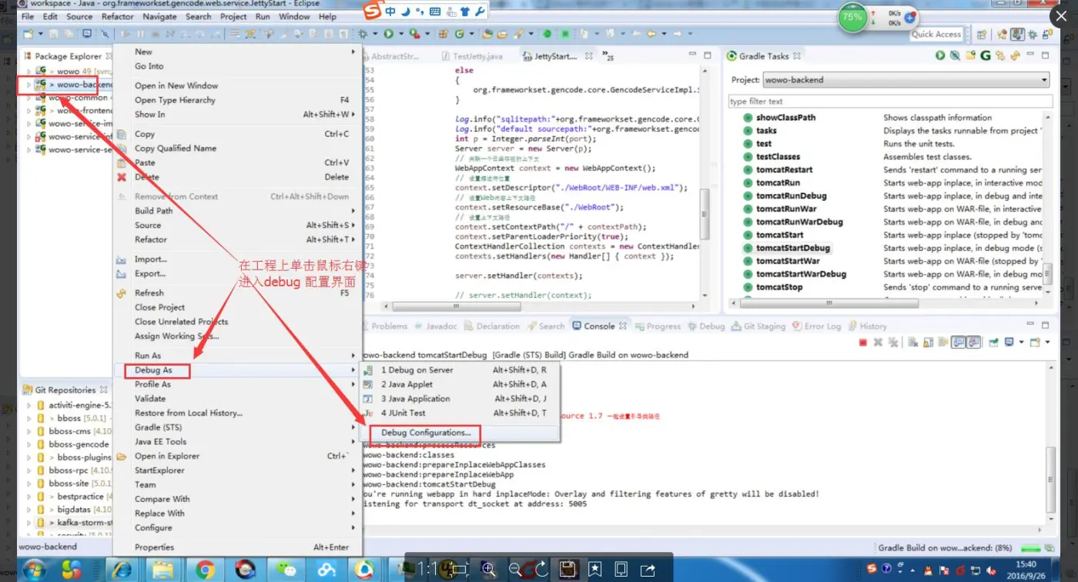Open the Refactor menu in menu bar
This screenshot has width=1078, height=582.
click(117, 16)
